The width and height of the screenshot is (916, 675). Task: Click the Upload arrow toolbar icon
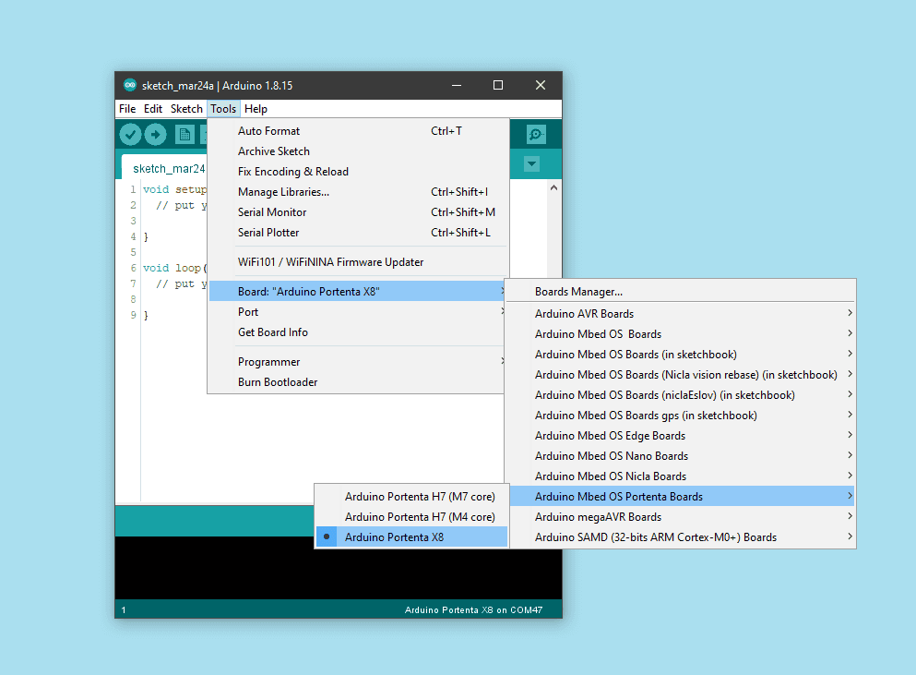[155, 135]
